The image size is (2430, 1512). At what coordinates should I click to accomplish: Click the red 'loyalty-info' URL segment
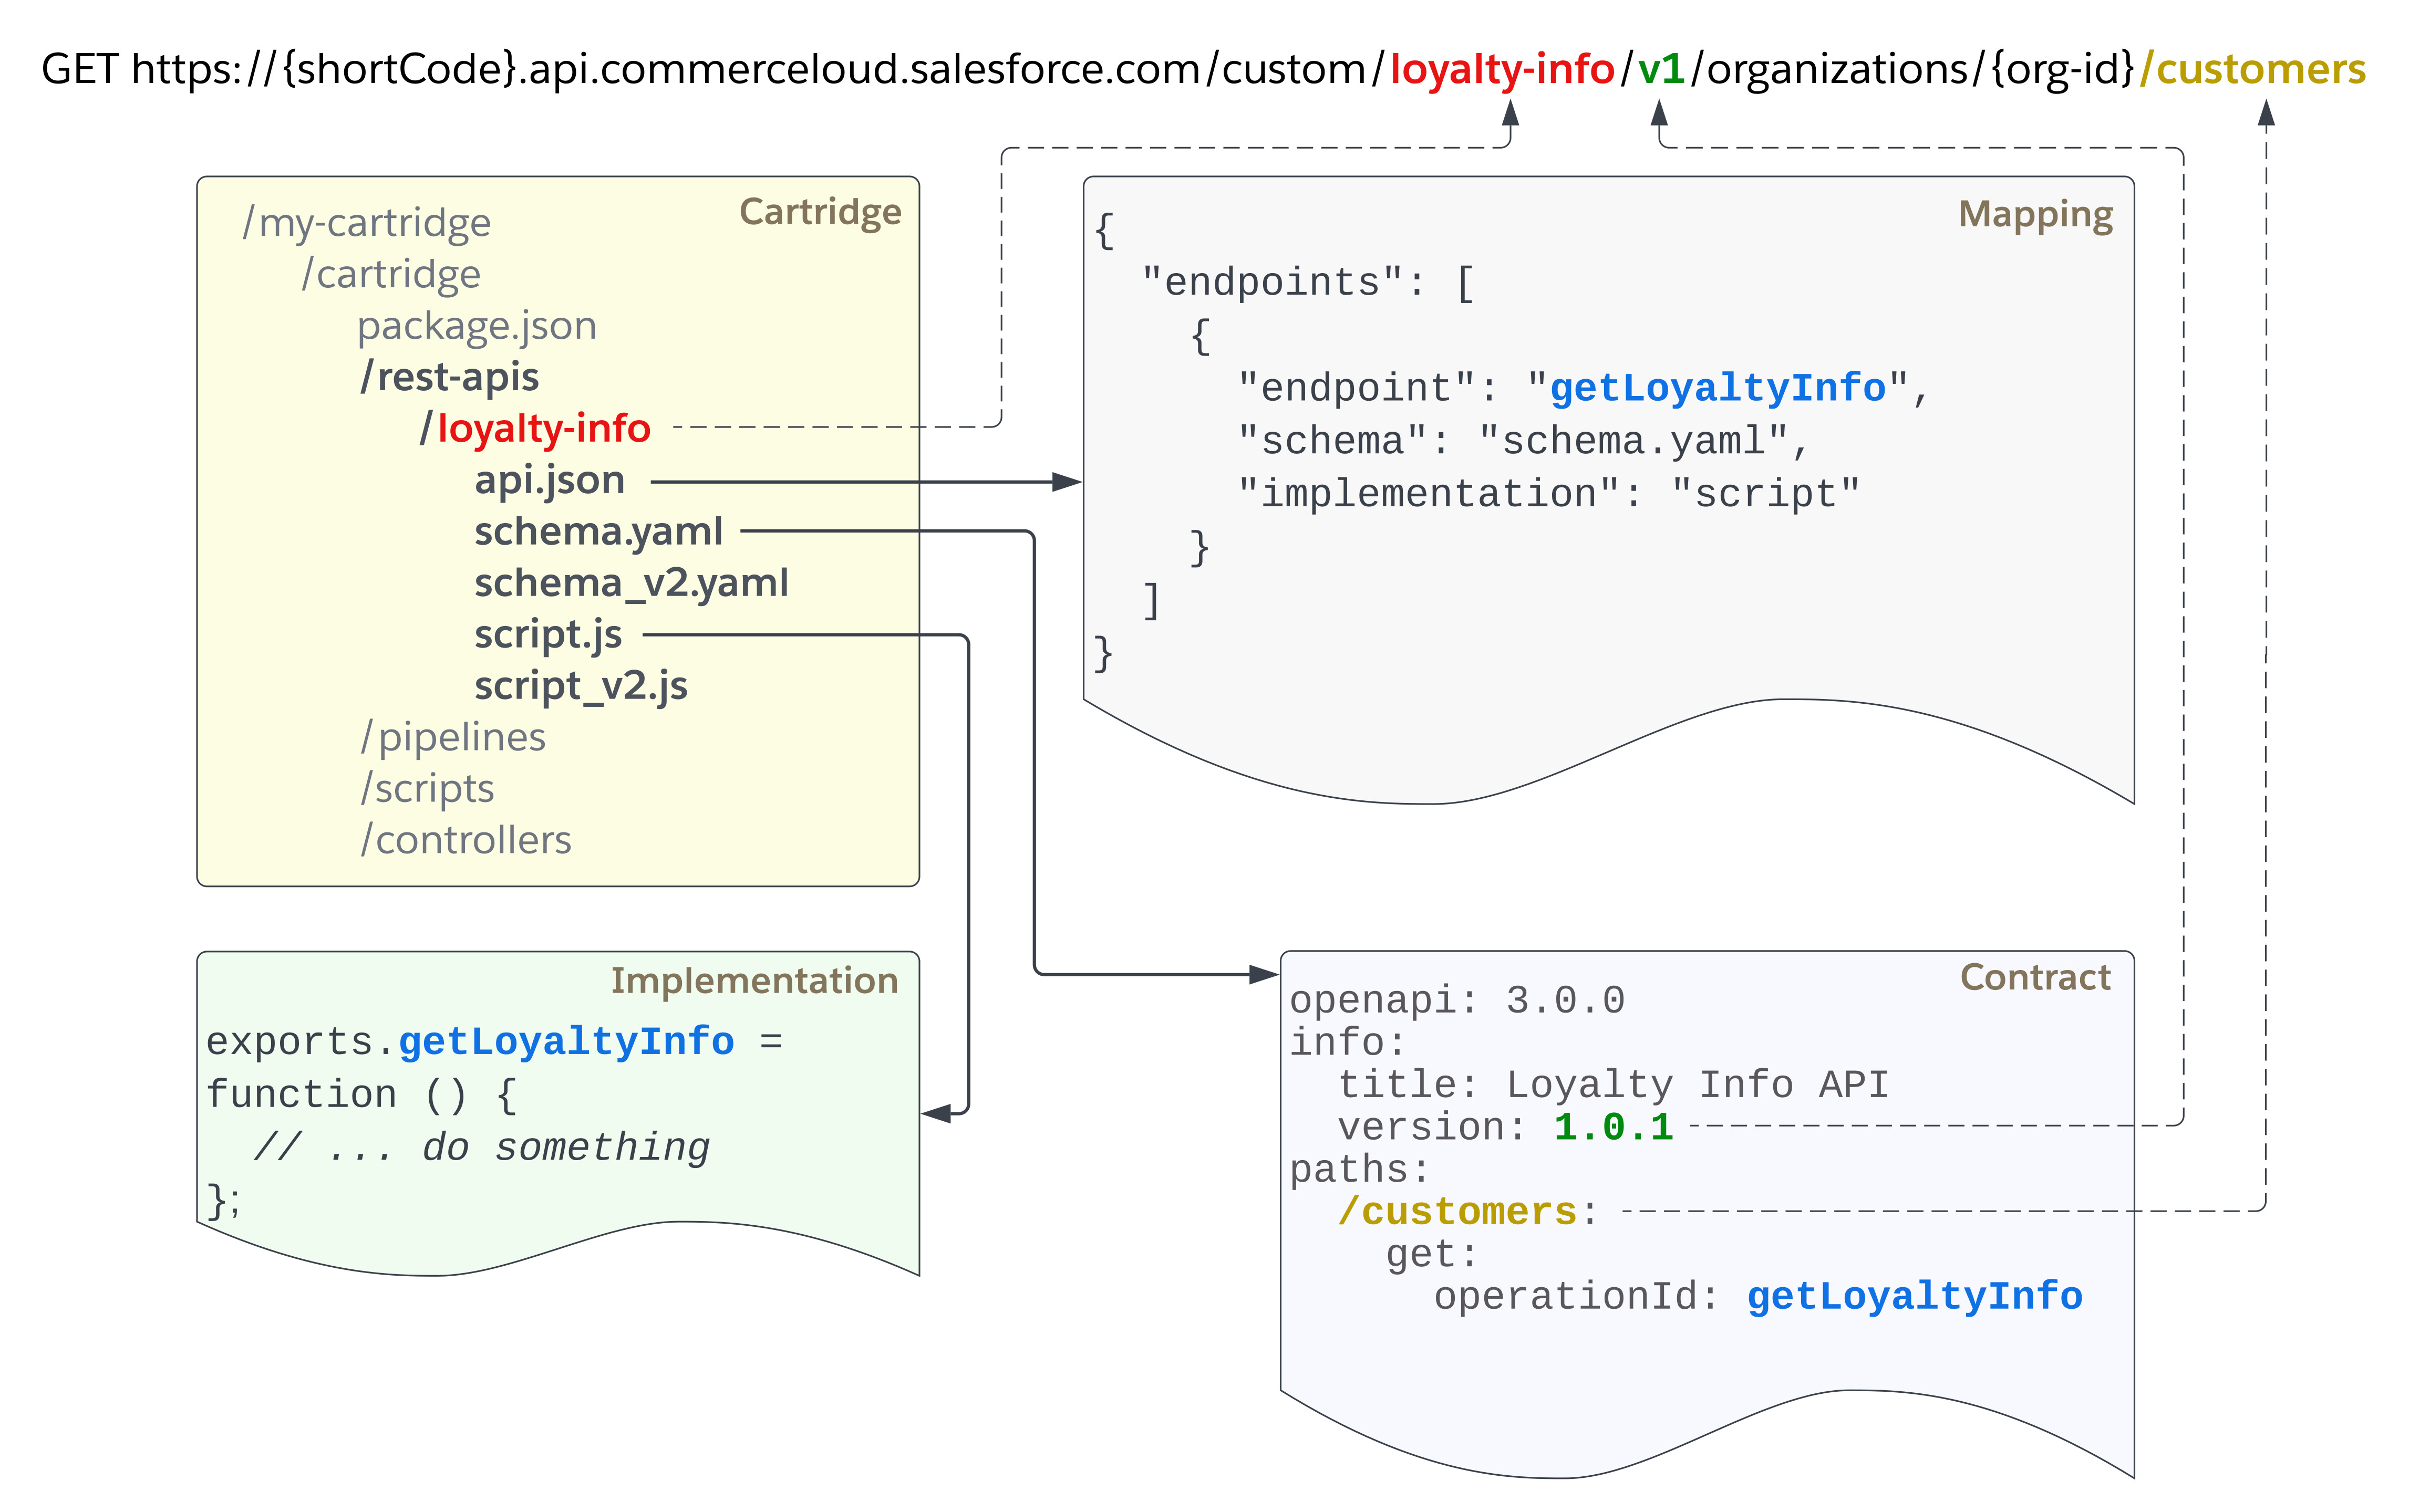click(1502, 70)
